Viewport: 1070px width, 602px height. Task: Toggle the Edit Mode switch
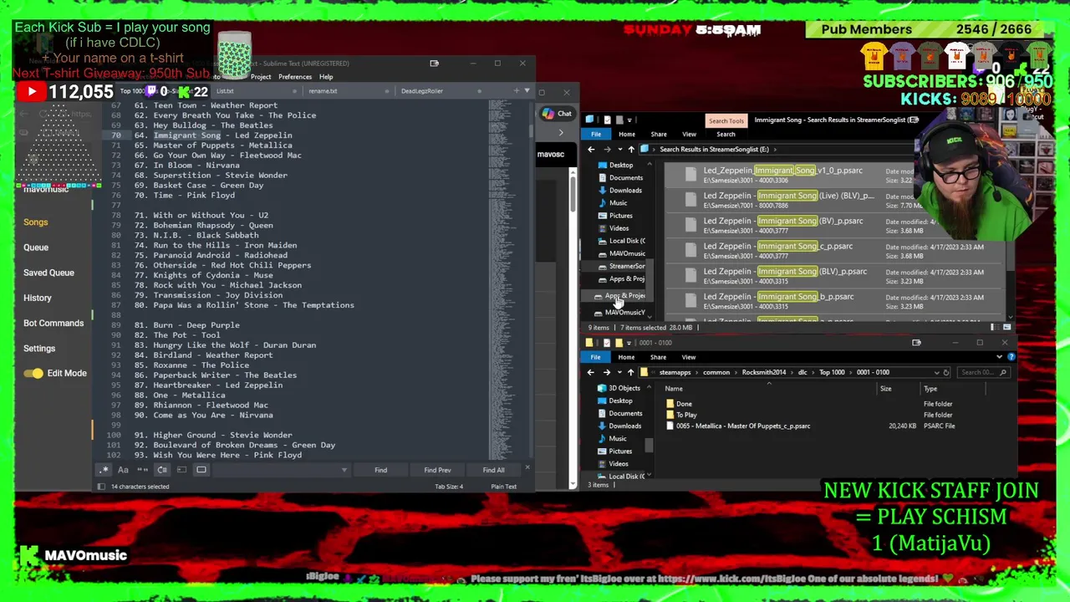pyautogui.click(x=33, y=373)
